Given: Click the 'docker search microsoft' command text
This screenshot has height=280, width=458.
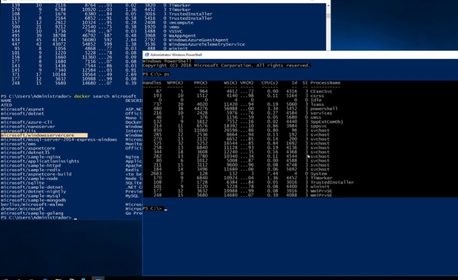Looking at the screenshot, I should pos(105,96).
